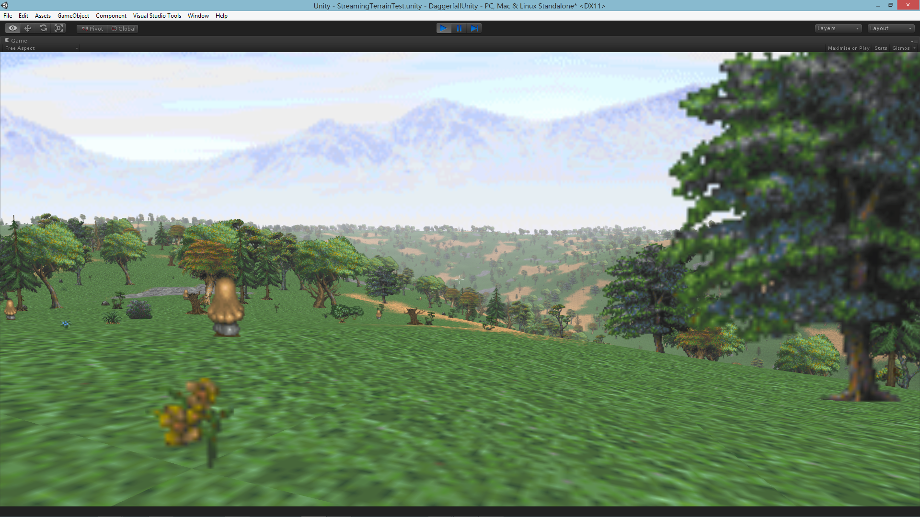This screenshot has width=920, height=517.
Task: Click Stats button to view statistics
Action: [x=881, y=48]
